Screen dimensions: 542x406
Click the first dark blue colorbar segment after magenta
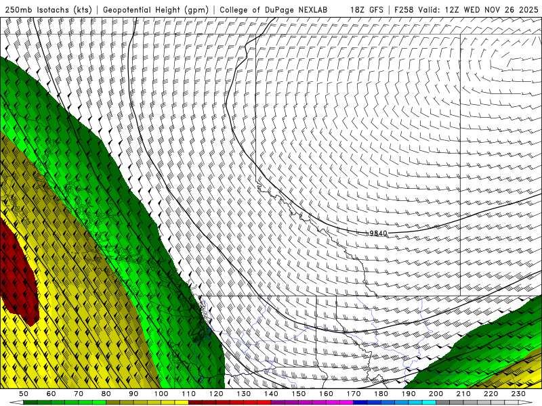click(360, 403)
